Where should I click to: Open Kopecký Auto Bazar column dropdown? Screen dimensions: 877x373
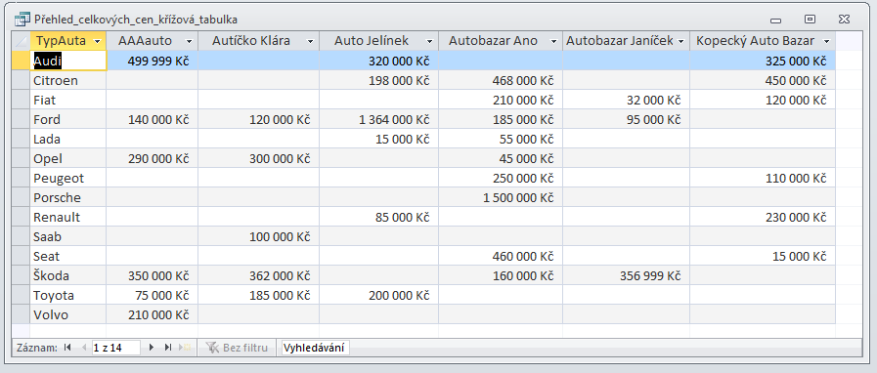pyautogui.click(x=826, y=41)
